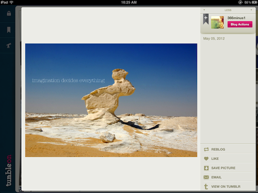Open bookmarks via sidebar bookmark icon

[9, 30]
